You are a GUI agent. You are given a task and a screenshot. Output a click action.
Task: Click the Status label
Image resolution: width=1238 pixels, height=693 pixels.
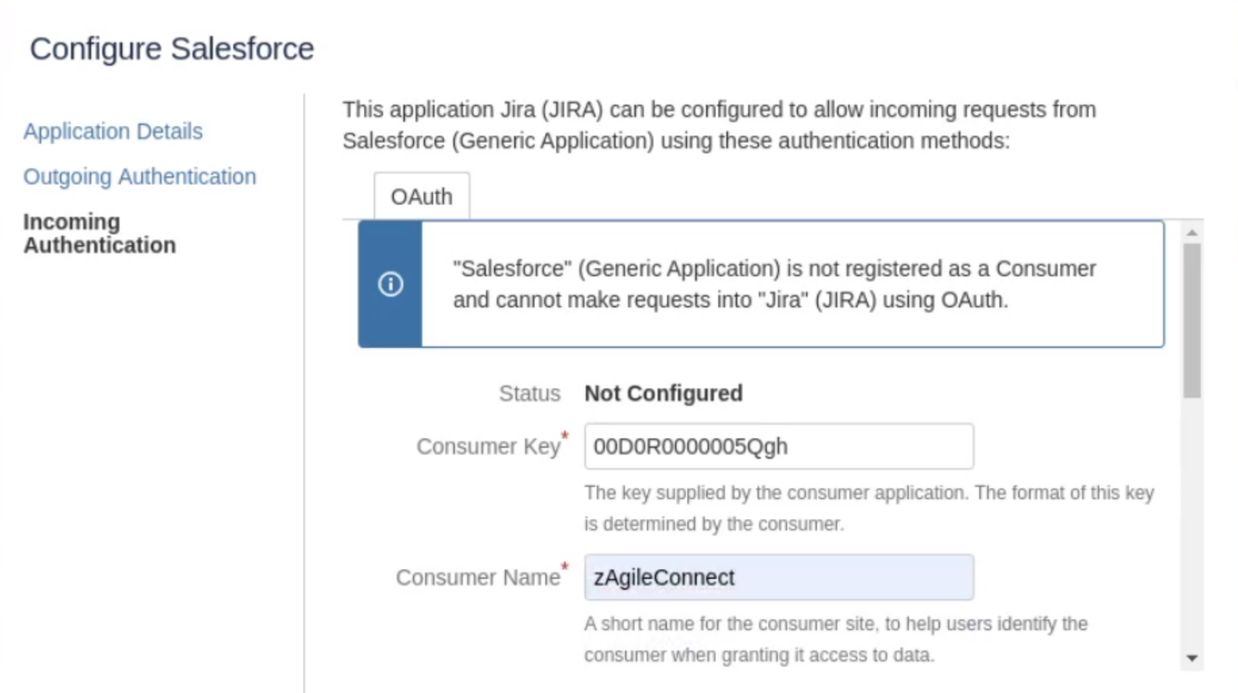pos(529,393)
